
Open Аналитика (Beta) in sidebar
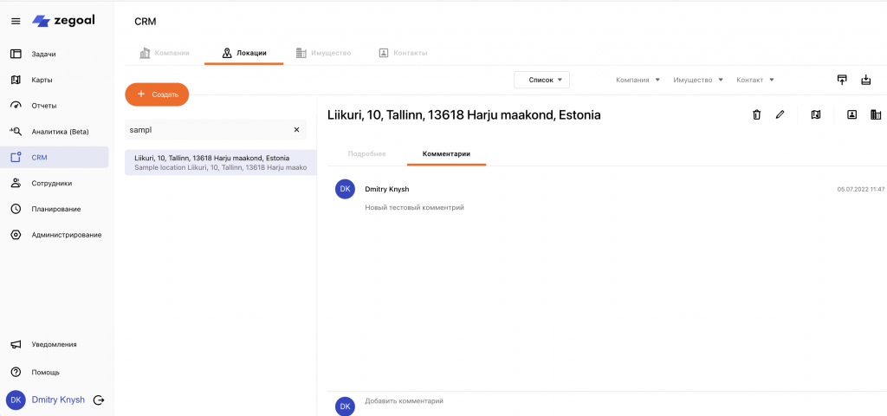click(x=66, y=132)
